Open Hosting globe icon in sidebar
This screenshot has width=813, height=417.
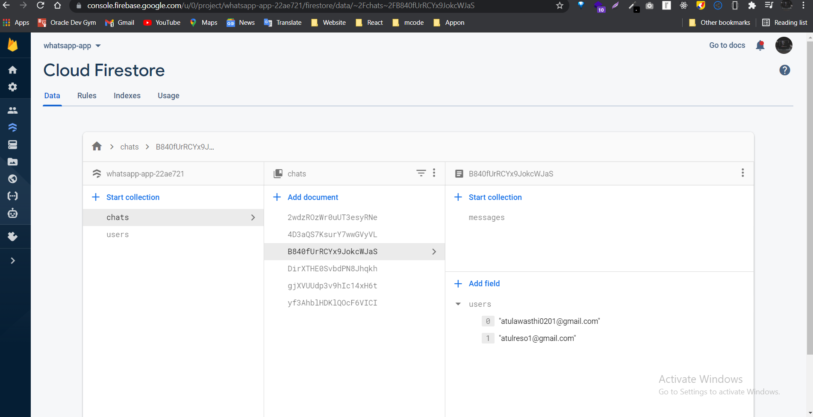coord(13,179)
